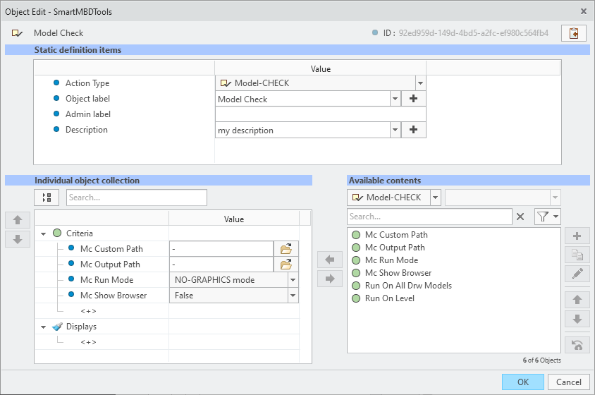
Task: Move available object up with right-side arrow
Action: (x=577, y=300)
